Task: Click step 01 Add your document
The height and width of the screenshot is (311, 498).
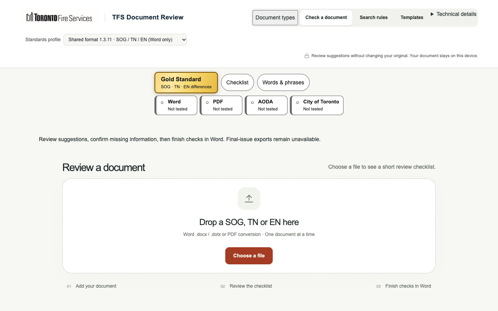Action: pyautogui.click(x=91, y=286)
